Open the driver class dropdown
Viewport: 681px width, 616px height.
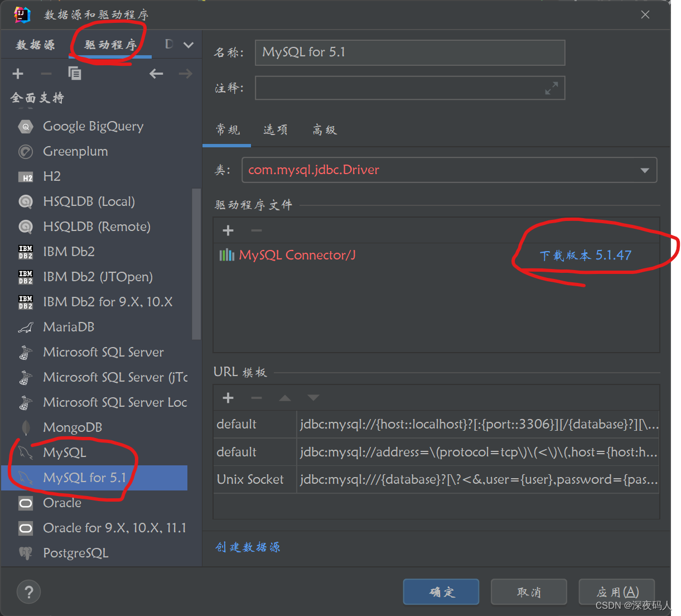point(645,170)
